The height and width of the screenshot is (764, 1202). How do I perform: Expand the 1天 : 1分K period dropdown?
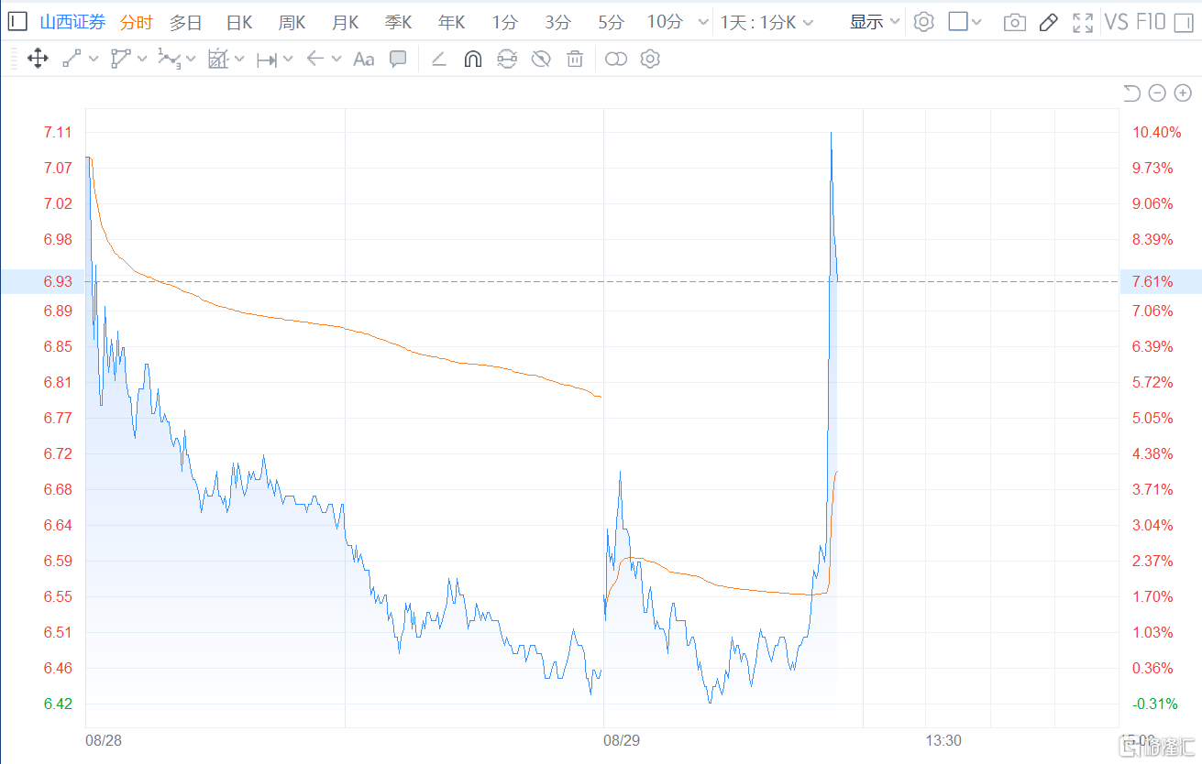tap(766, 22)
